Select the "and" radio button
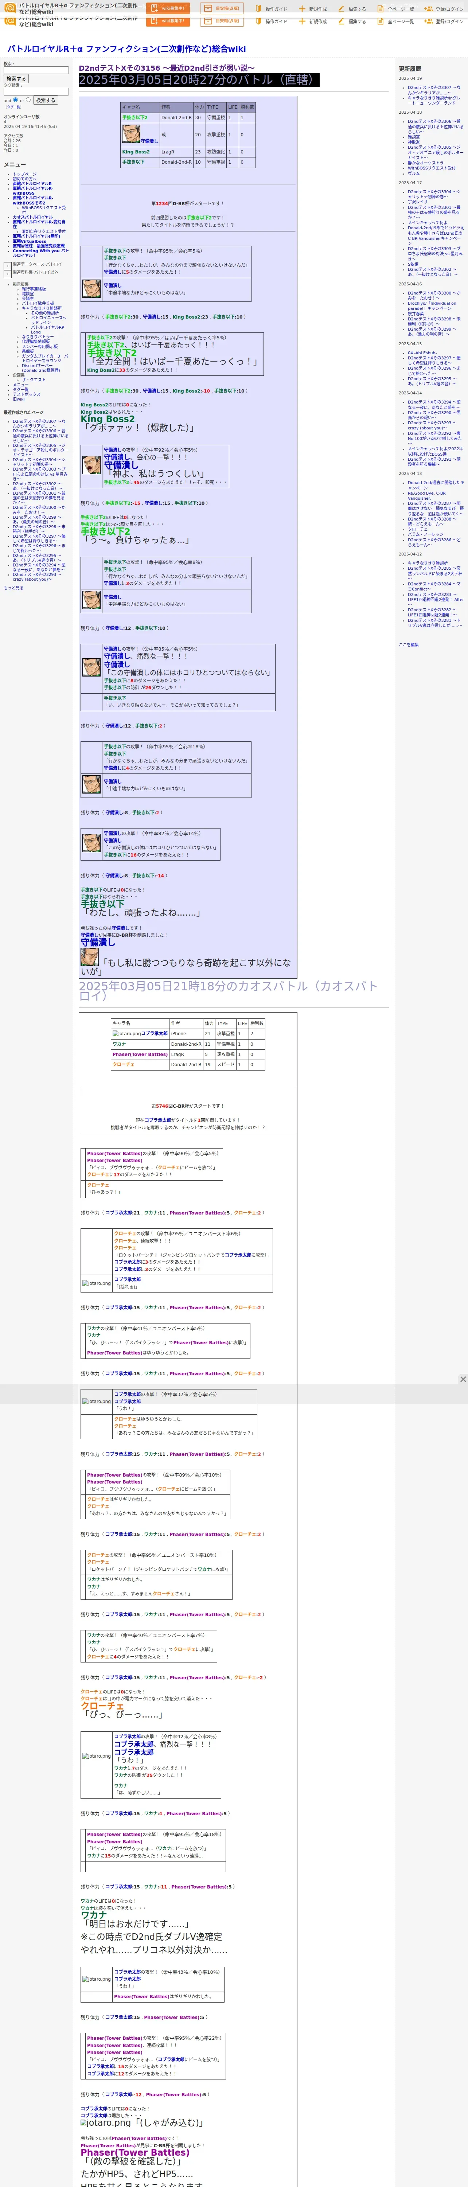This screenshot has height=2187, width=468. (x=15, y=100)
